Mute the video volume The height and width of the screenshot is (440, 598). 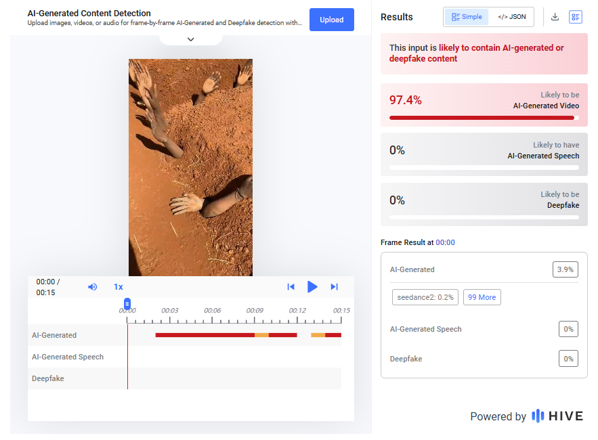click(x=92, y=287)
